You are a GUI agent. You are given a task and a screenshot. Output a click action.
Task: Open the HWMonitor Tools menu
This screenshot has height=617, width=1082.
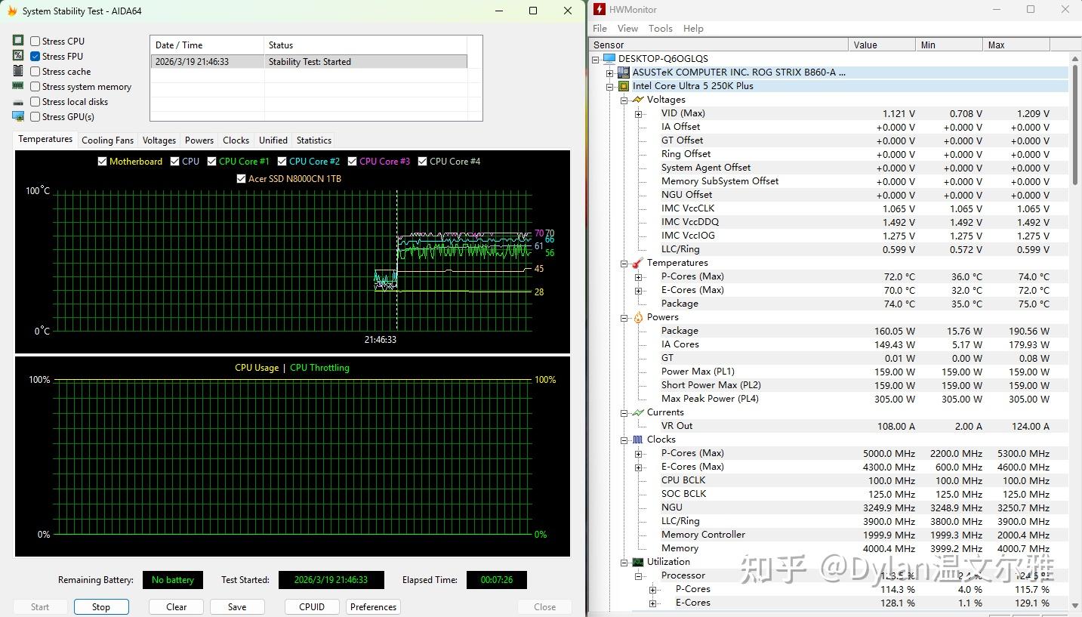660,29
